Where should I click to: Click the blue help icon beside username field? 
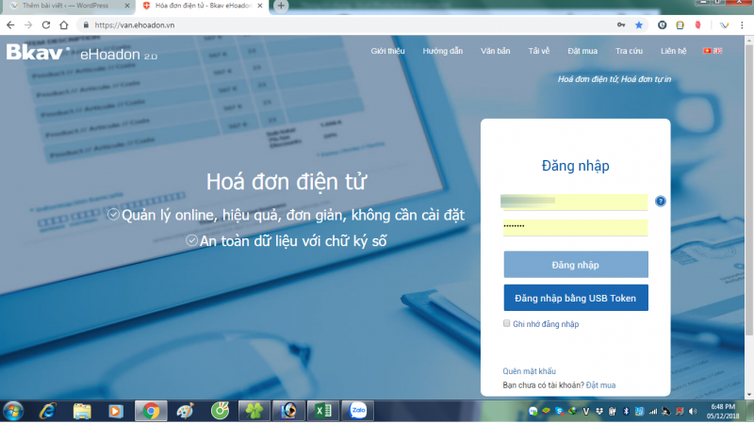pyautogui.click(x=661, y=201)
